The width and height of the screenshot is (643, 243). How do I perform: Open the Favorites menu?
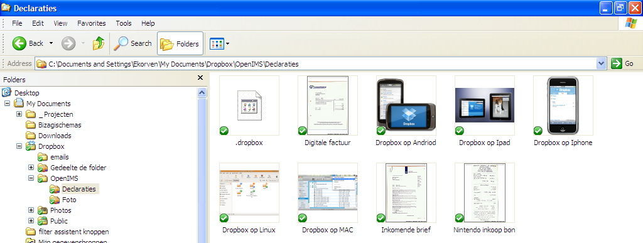click(x=92, y=23)
